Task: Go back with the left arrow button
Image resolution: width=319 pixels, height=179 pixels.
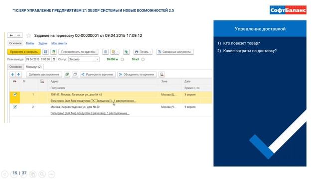Action: click(11, 35)
